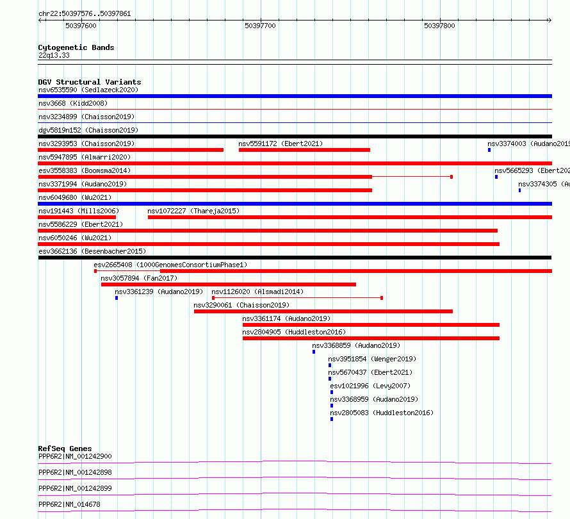Viewport: 570px width, 519px height.
Task: Click the blue nsv3368959 marker square
Action: pyautogui.click(x=332, y=406)
